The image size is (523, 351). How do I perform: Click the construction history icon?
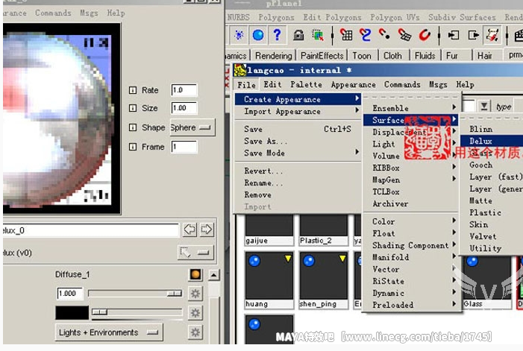point(492,35)
